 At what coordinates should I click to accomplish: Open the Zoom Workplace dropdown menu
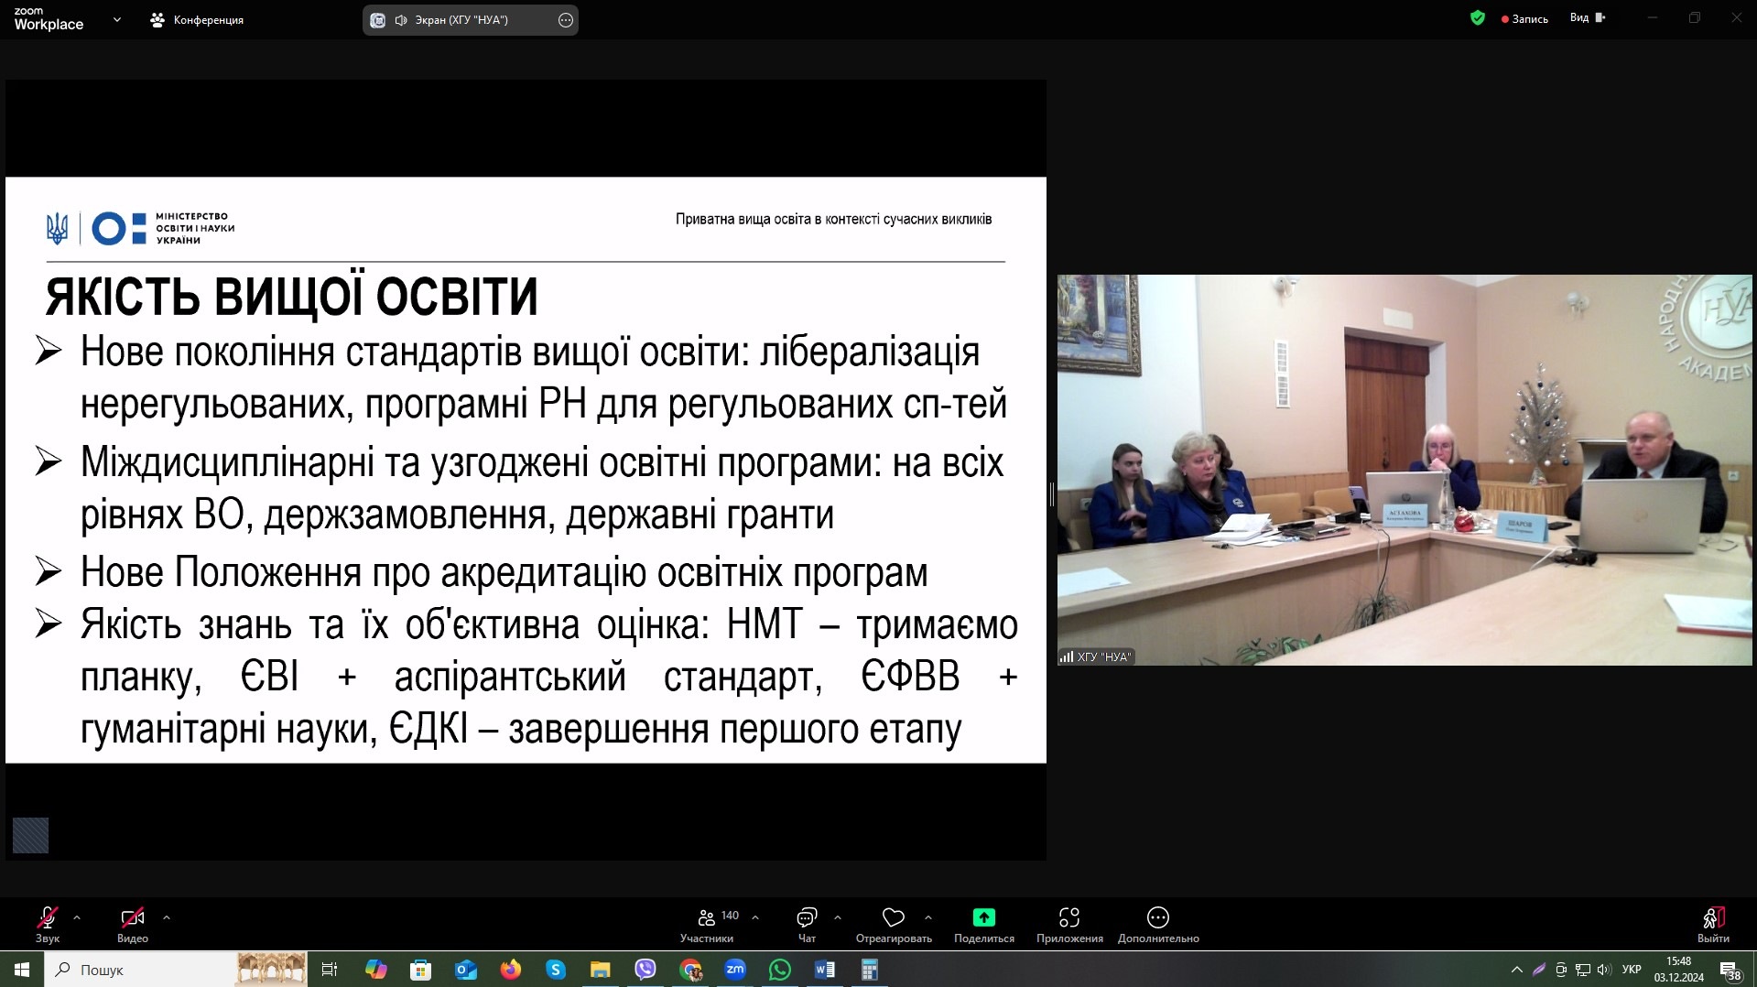(x=116, y=19)
